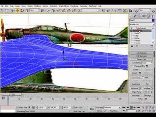Viewport: 156px width, 117px height.
Task: Open the Curve Editor icon
Action: pyautogui.click(x=120, y=10)
